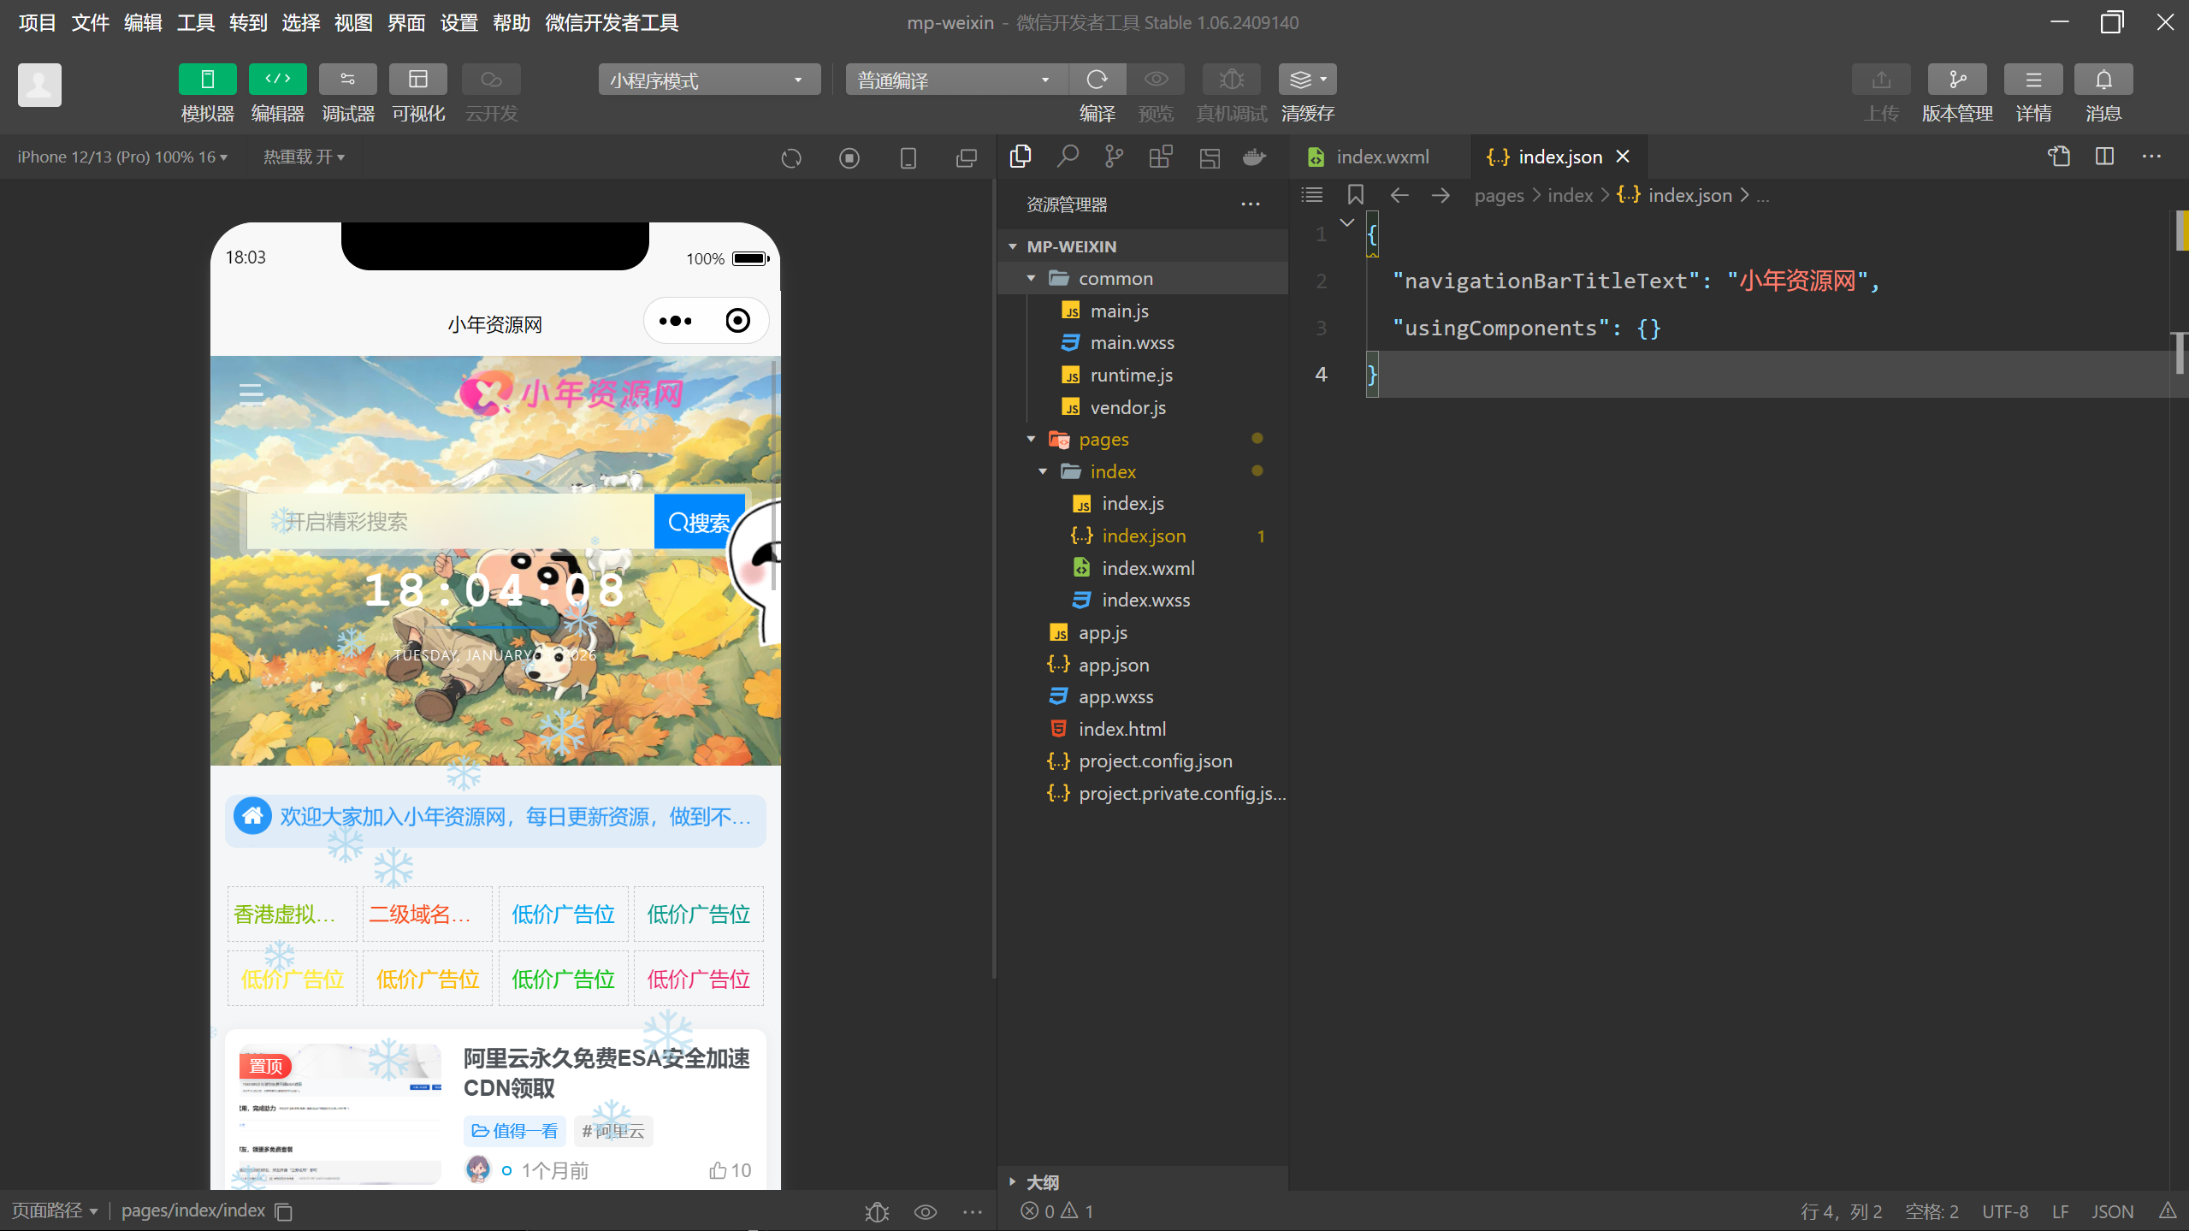Image resolution: width=2189 pixels, height=1231 pixels.
Task: Open 云开发 cloud development
Action: (x=489, y=90)
